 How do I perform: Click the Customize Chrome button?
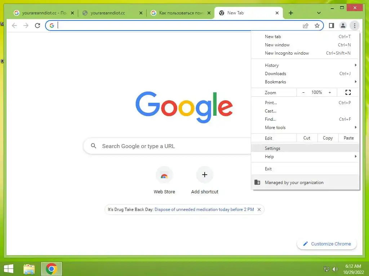[327, 244]
